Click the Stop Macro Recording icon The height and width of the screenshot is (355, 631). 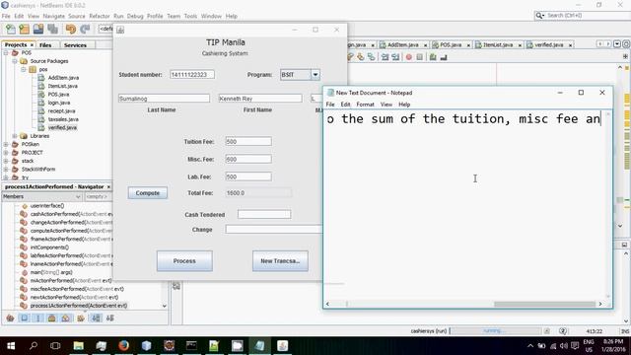pyautogui.click(x=420, y=57)
